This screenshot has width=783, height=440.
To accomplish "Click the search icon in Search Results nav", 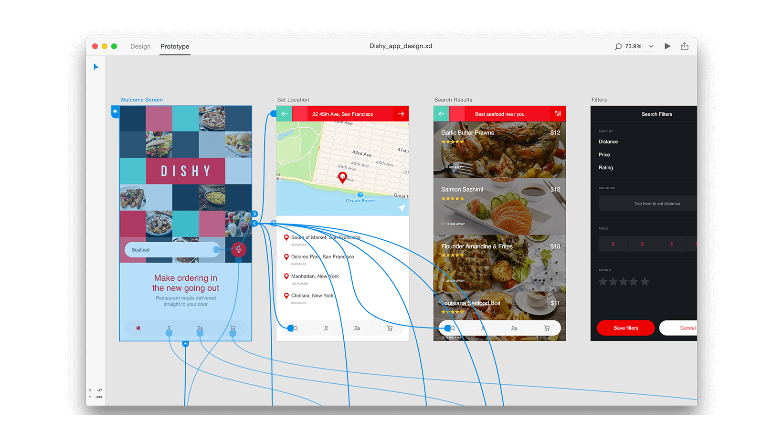I will [452, 328].
